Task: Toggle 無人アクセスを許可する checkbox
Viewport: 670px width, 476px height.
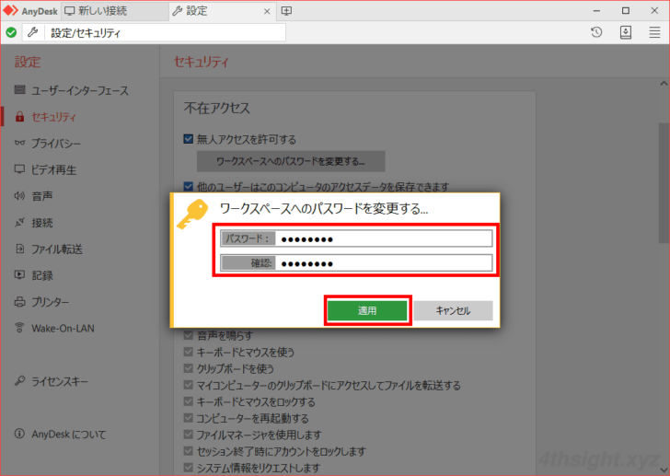Action: pyautogui.click(x=189, y=139)
